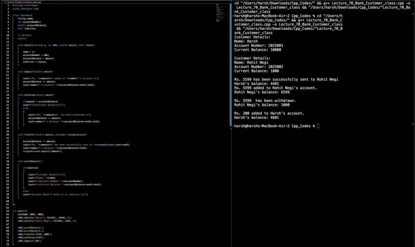Click the 'accountBalance += amount;' statement
The width and height of the screenshot is (415, 247).
[39, 82]
